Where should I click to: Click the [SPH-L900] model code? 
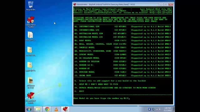point(120,54)
